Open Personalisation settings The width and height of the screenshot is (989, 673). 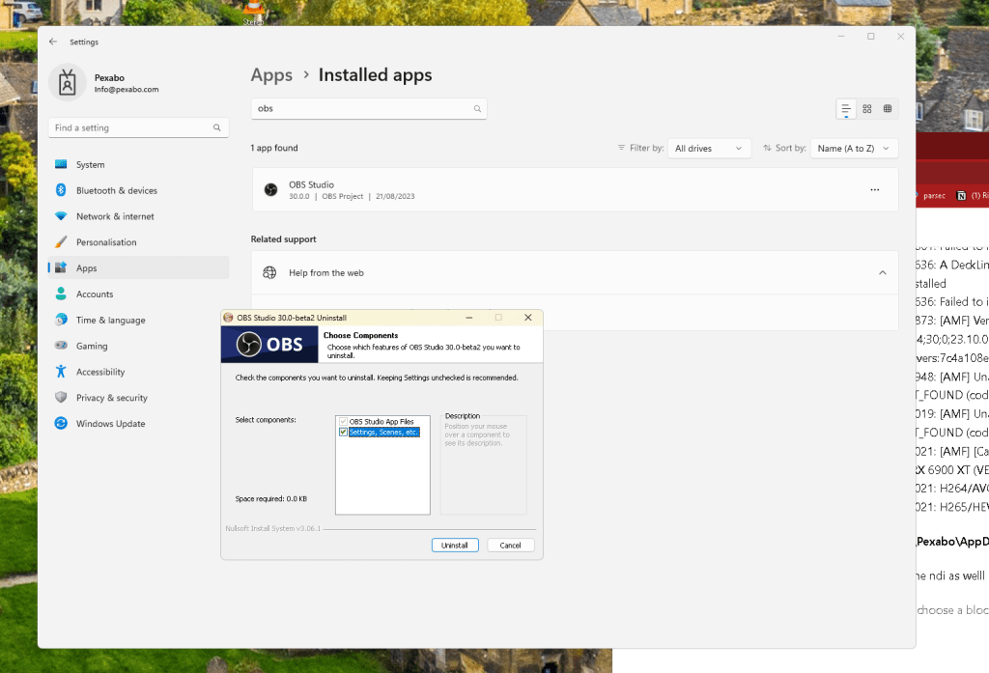pyautogui.click(x=139, y=242)
